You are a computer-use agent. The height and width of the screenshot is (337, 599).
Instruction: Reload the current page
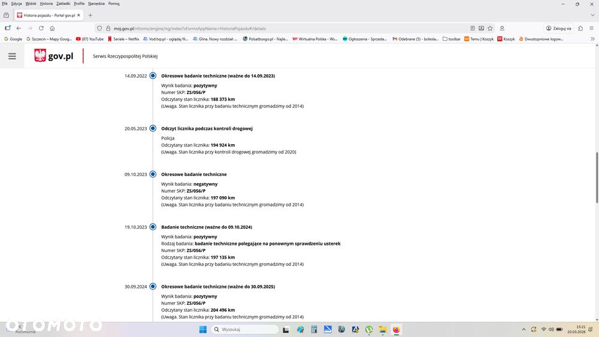coord(41,28)
